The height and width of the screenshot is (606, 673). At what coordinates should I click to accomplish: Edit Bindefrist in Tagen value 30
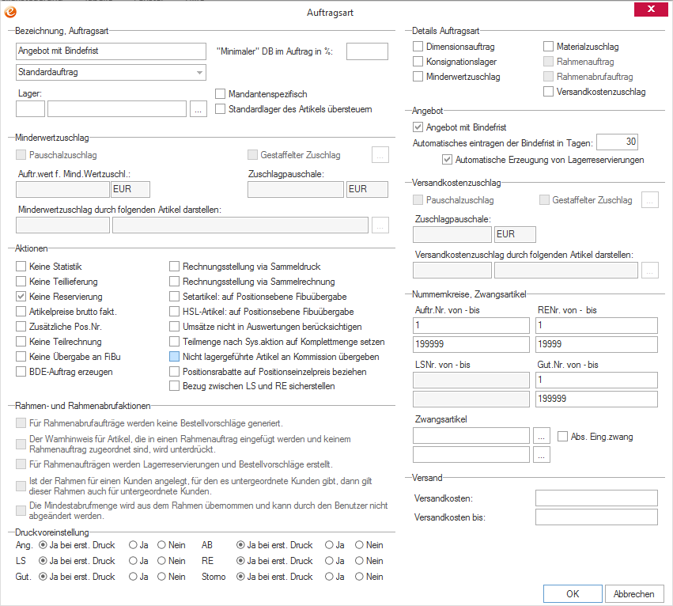tap(617, 142)
